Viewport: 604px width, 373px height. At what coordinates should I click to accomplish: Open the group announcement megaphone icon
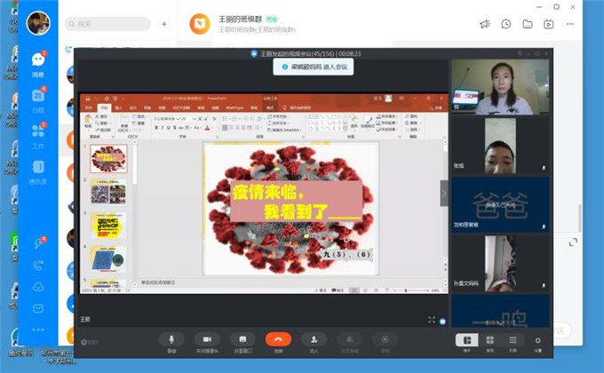point(485,24)
